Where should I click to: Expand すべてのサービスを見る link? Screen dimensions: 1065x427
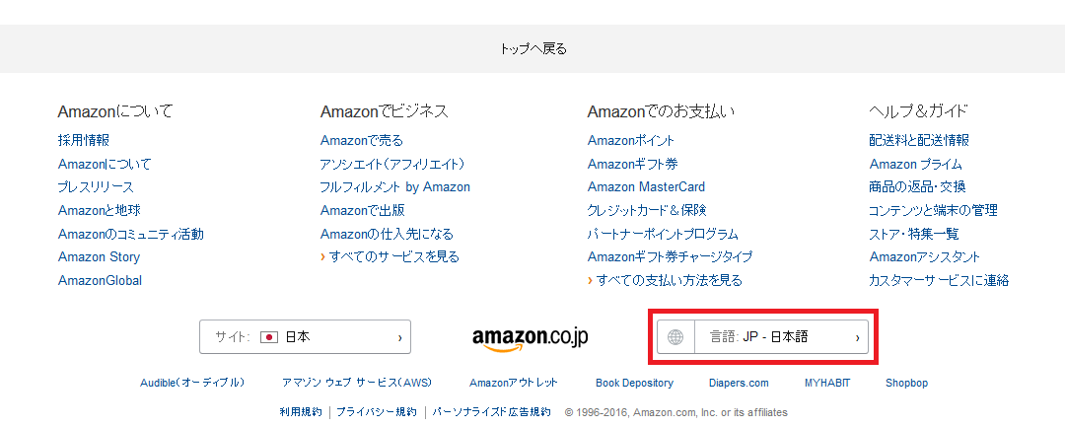pyautogui.click(x=393, y=256)
